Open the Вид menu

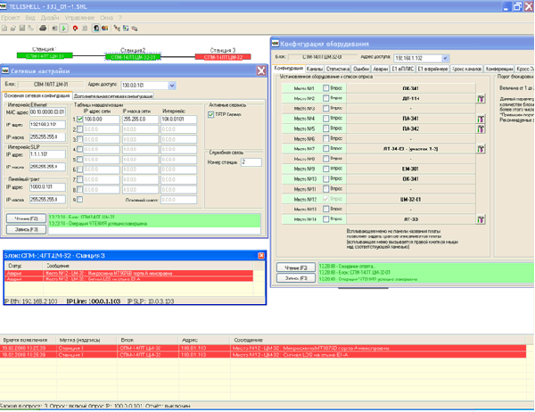point(30,18)
